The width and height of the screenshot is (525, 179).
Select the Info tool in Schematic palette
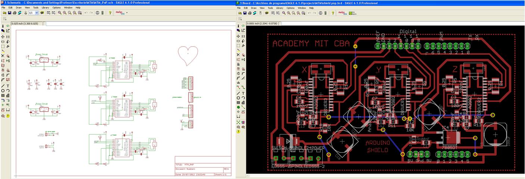pyautogui.click(x=3, y=26)
